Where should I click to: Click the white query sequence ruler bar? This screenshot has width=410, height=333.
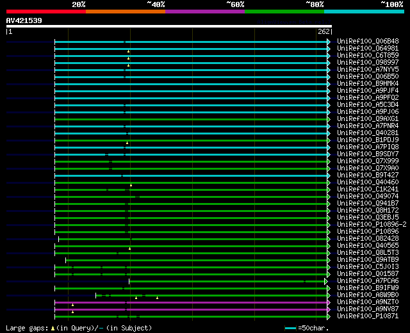coord(168,26)
